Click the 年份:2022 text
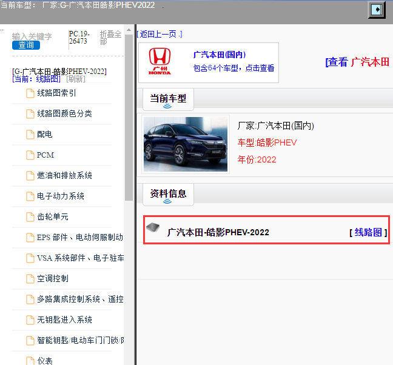This screenshot has width=393, height=365. [x=257, y=159]
